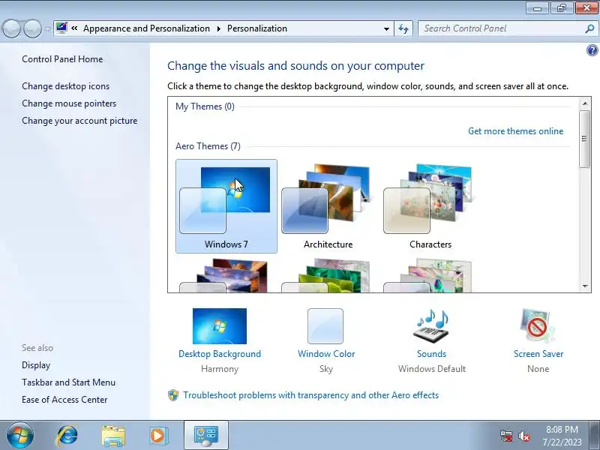Click the Help question mark icon
Screen dimensions: 600x450
(592, 50)
